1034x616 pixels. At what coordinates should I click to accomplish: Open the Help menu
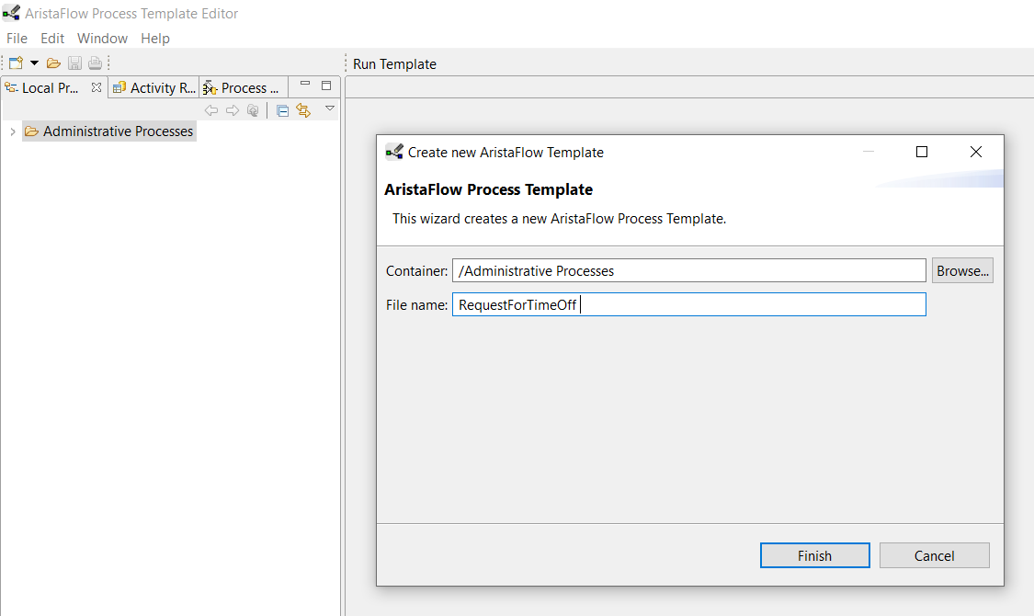pyautogui.click(x=155, y=39)
